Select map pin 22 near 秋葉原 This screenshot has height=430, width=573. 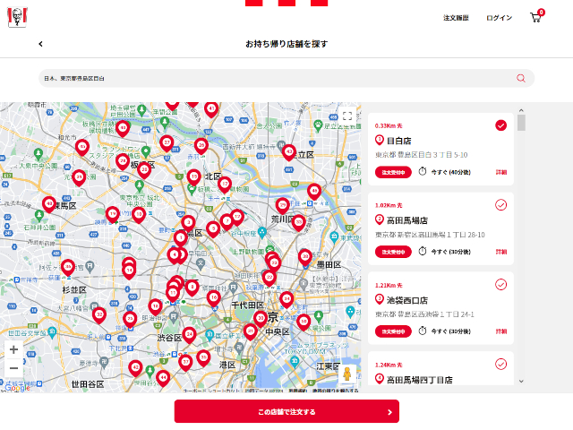point(269,278)
